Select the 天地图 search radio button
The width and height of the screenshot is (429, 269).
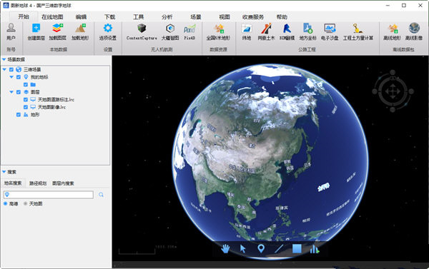coord(26,203)
